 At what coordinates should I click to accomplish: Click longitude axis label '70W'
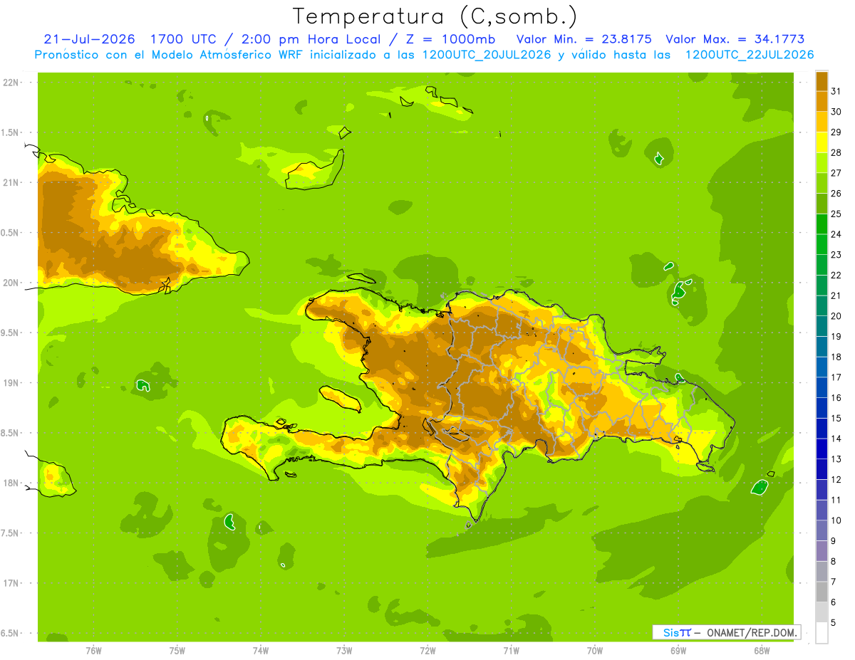tap(595, 650)
